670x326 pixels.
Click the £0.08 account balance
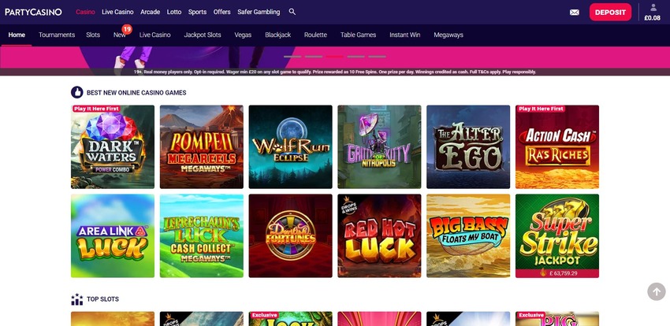[x=653, y=18]
